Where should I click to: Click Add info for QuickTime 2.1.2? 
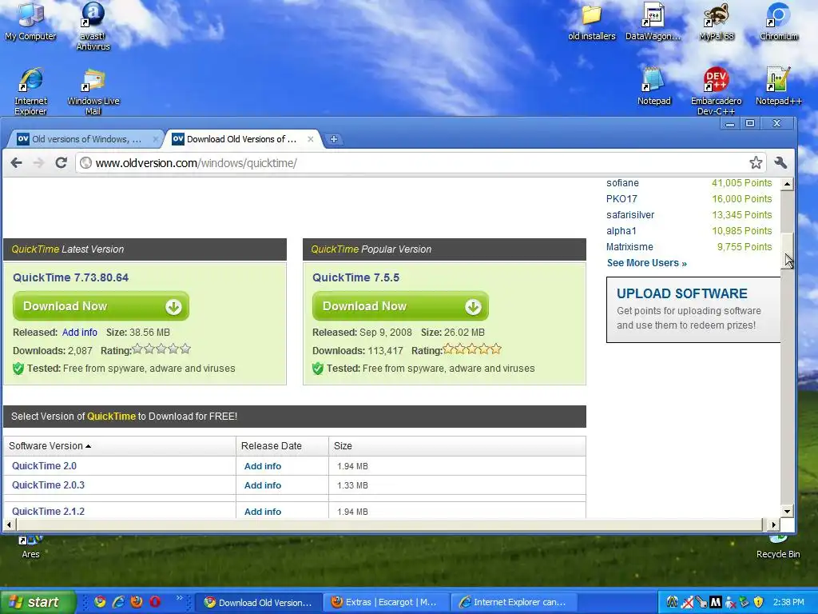[x=262, y=512]
